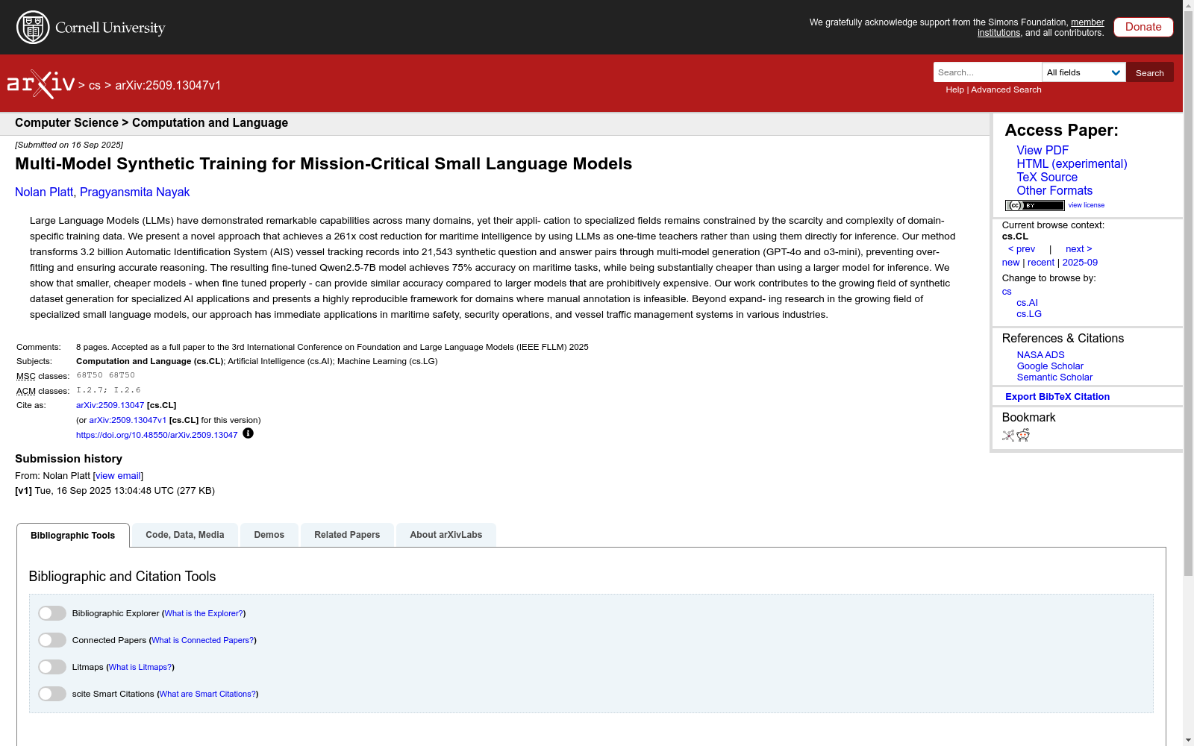Open the View PDF link
Image resolution: width=1194 pixels, height=746 pixels.
click(x=1043, y=151)
